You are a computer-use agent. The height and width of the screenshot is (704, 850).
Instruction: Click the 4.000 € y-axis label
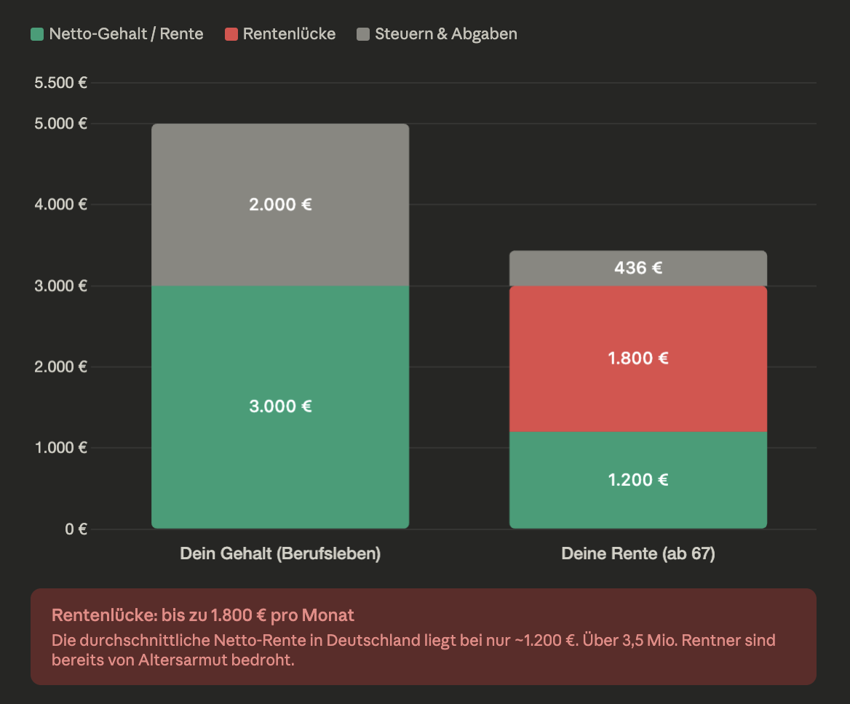(61, 204)
